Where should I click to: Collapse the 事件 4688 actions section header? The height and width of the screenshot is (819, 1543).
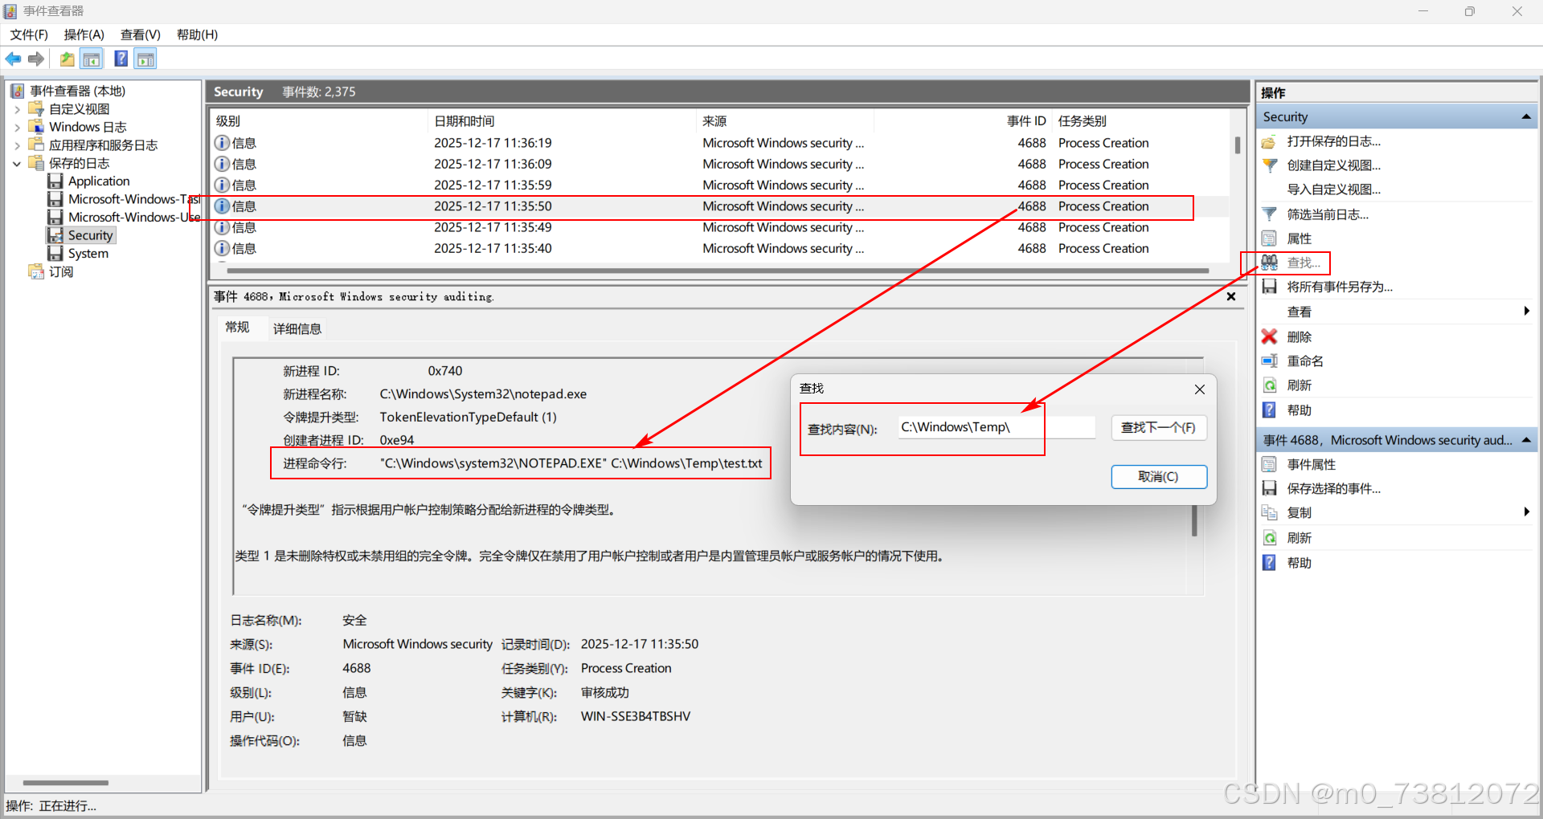point(1525,440)
